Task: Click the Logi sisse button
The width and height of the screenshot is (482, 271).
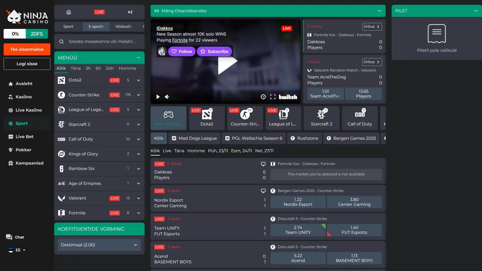Action: 27,64
